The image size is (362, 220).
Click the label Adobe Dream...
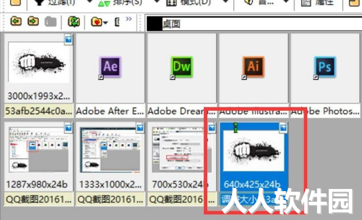(182, 111)
